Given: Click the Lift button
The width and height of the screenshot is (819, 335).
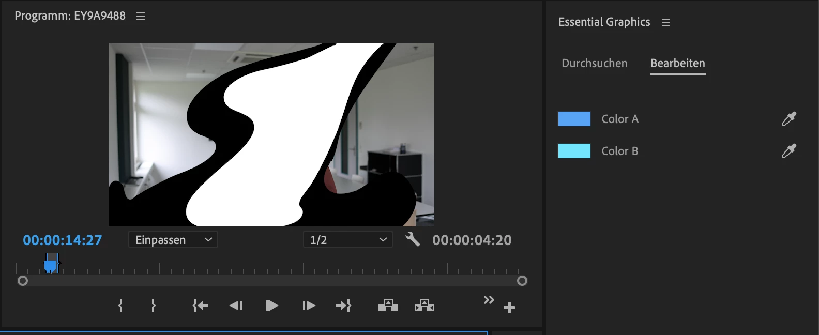Looking at the screenshot, I should (388, 306).
